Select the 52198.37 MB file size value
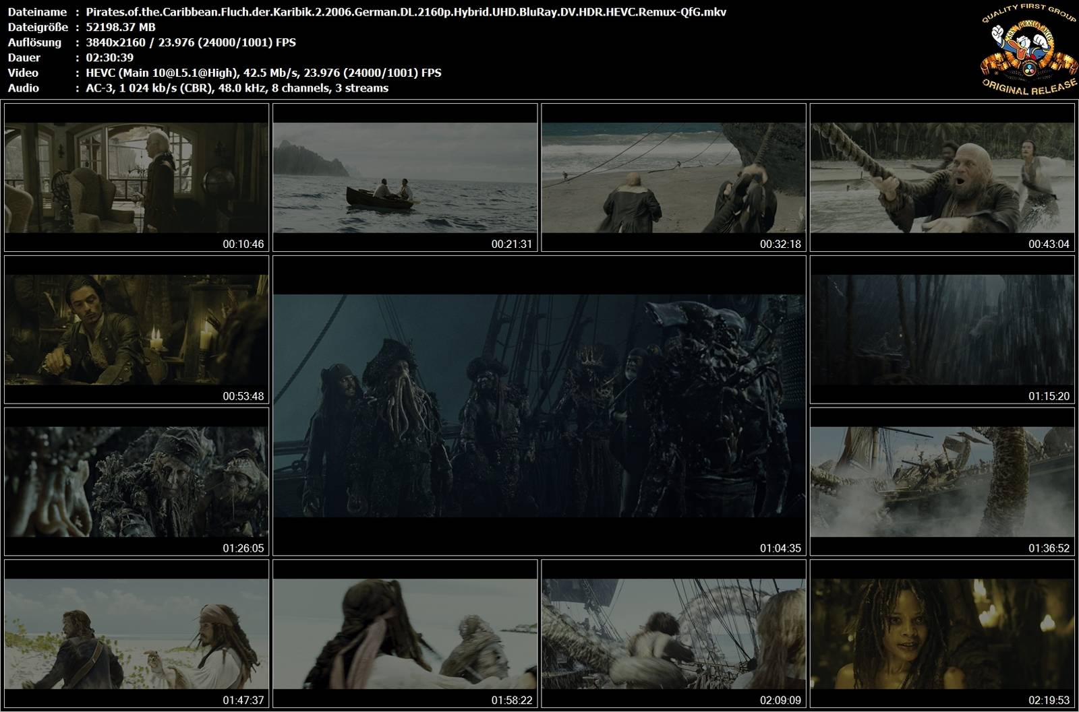The width and height of the screenshot is (1079, 712). (121, 27)
